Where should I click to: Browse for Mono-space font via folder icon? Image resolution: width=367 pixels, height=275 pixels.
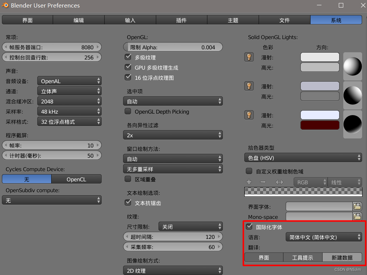(x=357, y=216)
